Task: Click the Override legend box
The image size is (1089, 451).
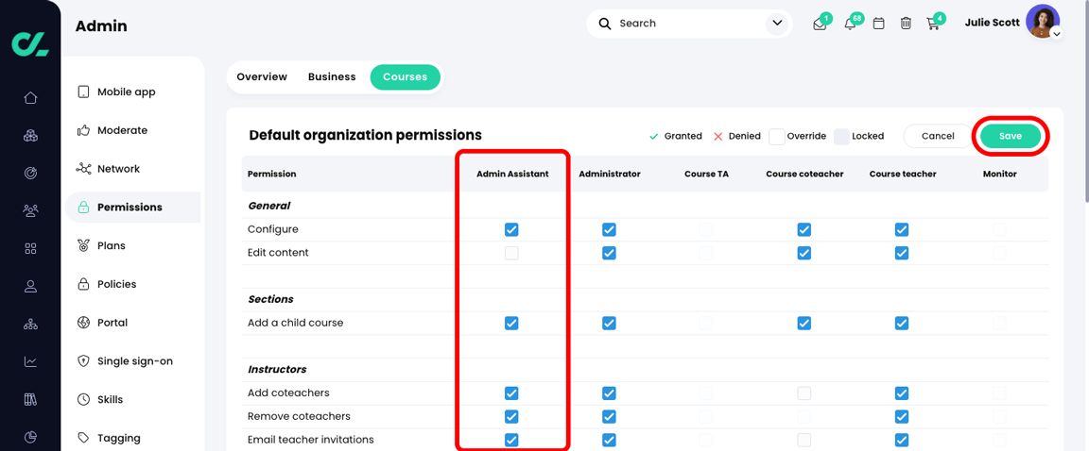Action: pyautogui.click(x=776, y=136)
